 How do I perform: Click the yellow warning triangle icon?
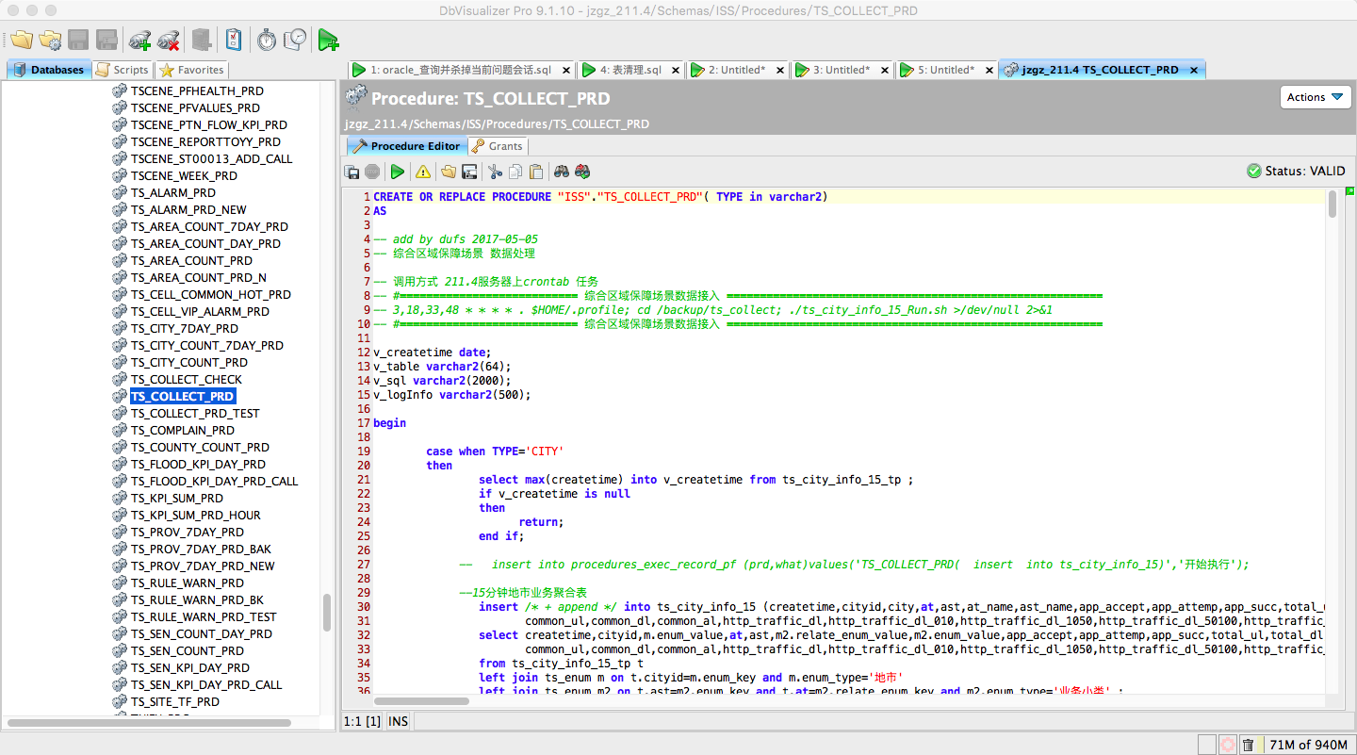tap(423, 172)
